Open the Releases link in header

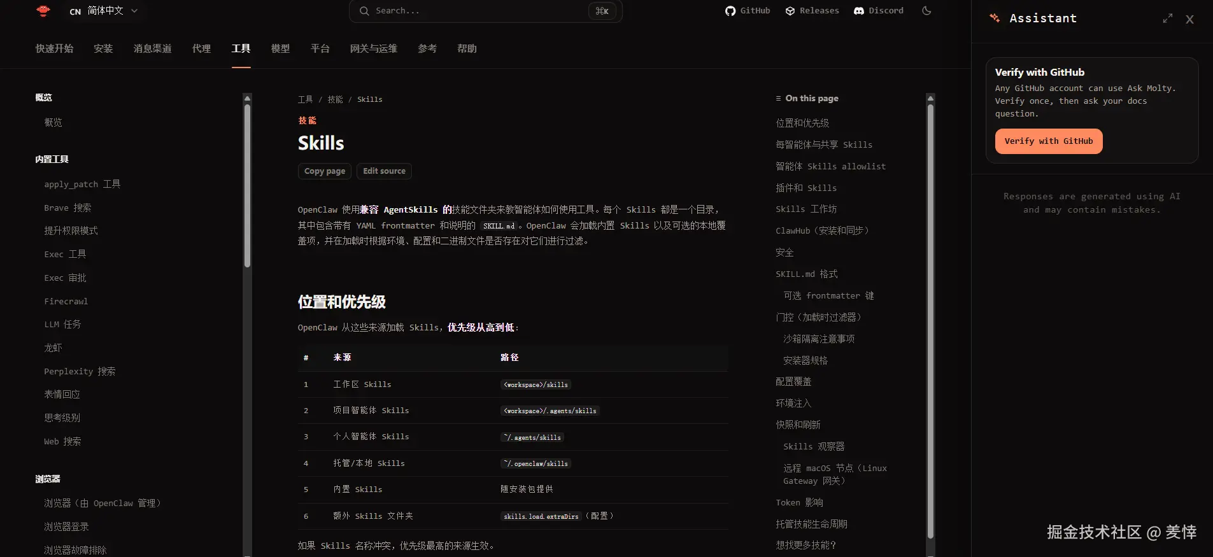[812, 11]
